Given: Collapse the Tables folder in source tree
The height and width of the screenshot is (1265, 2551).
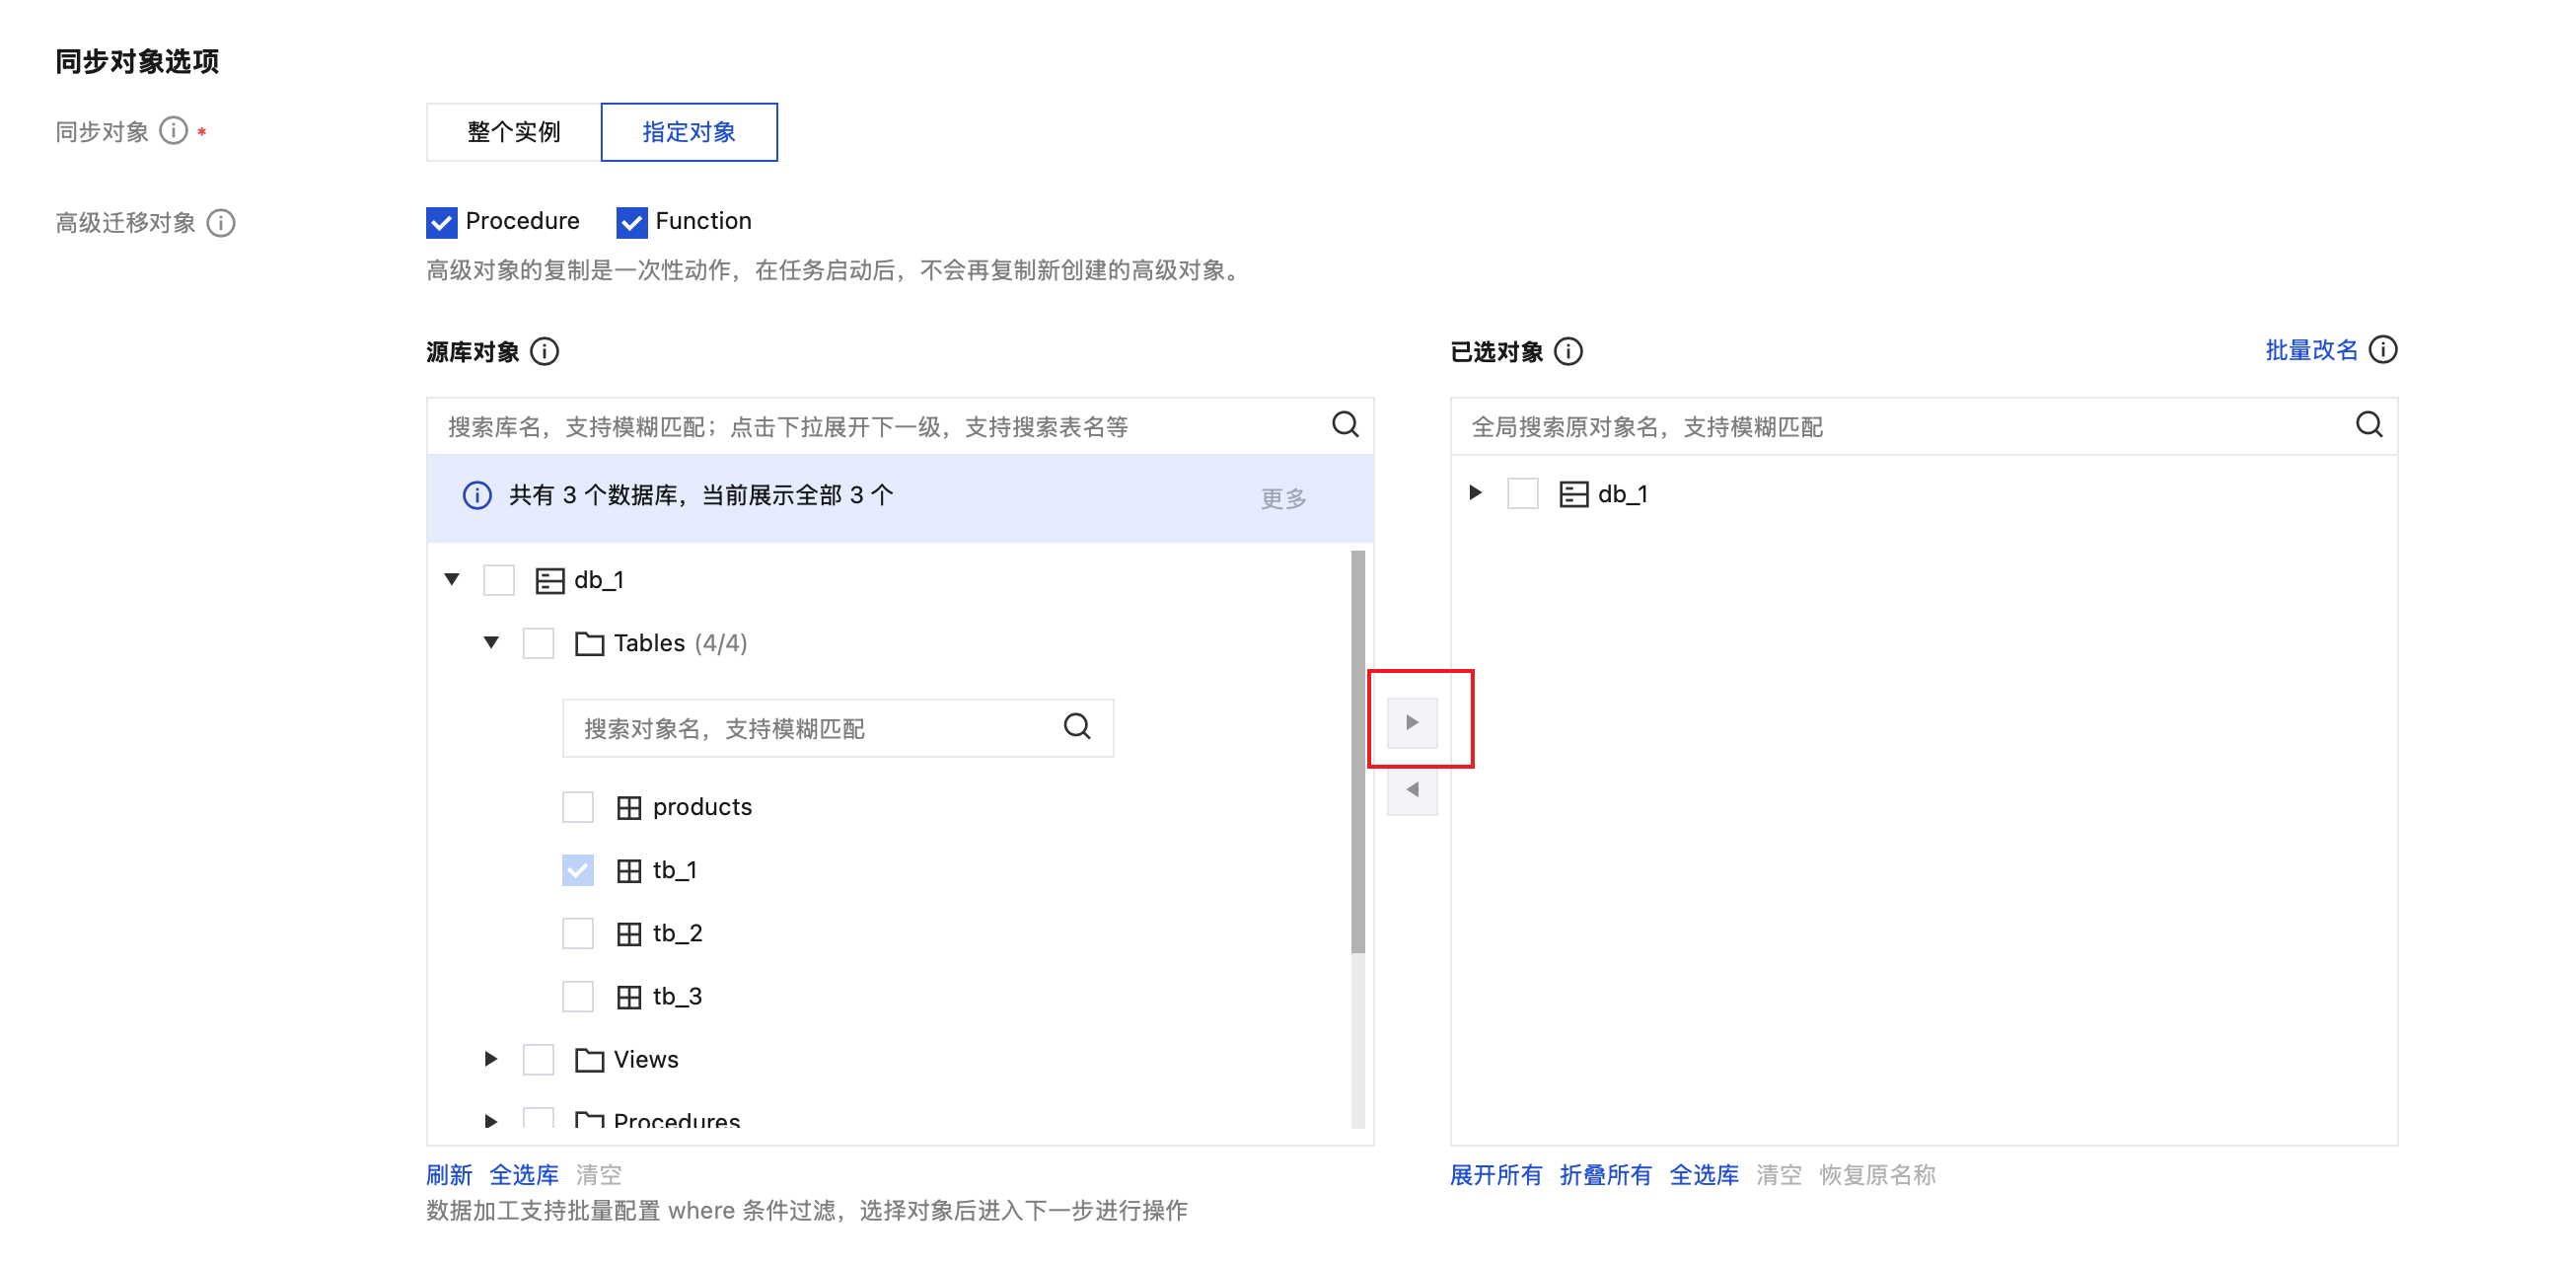Looking at the screenshot, I should (491, 643).
